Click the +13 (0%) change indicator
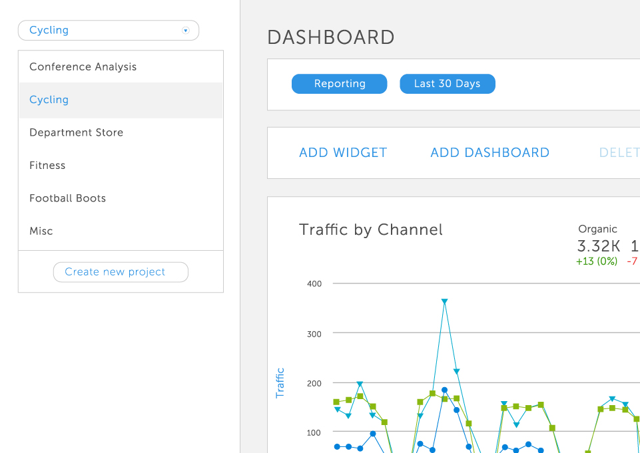Viewport: 640px width, 453px height. (596, 261)
